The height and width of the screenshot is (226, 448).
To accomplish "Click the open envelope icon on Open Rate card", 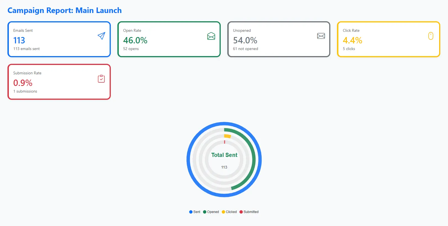I will pos(211,36).
